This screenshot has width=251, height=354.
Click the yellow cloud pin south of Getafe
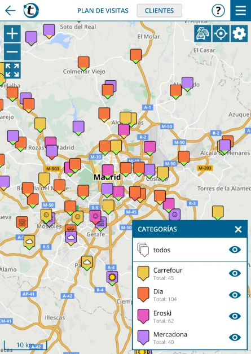click(x=87, y=263)
